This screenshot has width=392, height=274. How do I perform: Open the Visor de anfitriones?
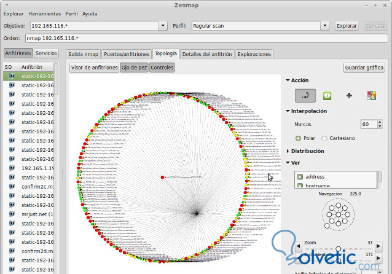94,68
